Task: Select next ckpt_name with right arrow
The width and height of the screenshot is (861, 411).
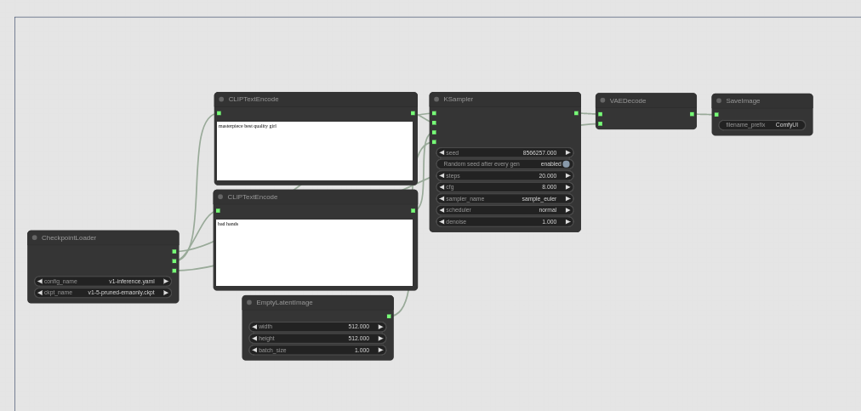Action: coord(166,293)
